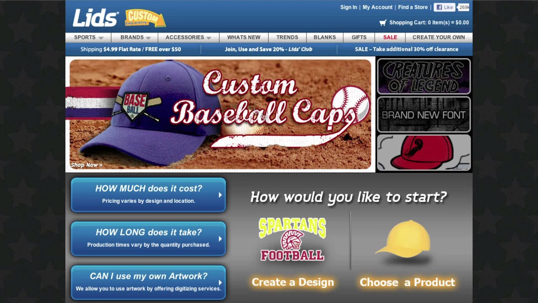Click Shipping $4.99 Flat Rate promo
Image resolution: width=538 pixels, height=303 pixels.
[131, 49]
